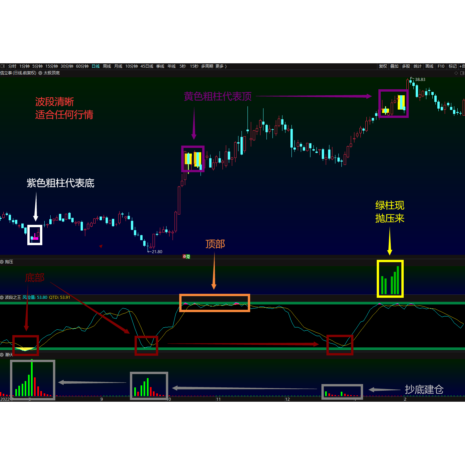Switch to the 周线 period tab
The width and height of the screenshot is (465, 465).
click(x=107, y=66)
